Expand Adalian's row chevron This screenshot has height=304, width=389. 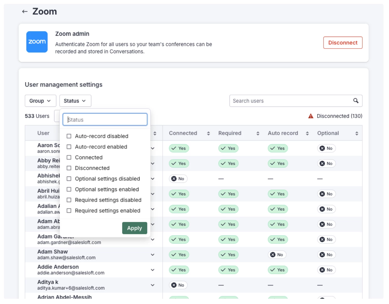(x=153, y=209)
